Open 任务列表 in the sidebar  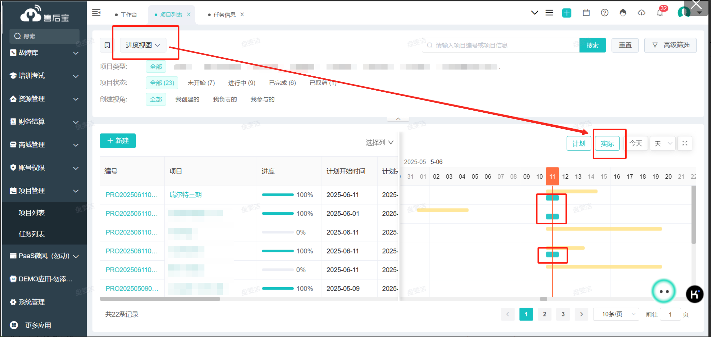click(x=32, y=234)
